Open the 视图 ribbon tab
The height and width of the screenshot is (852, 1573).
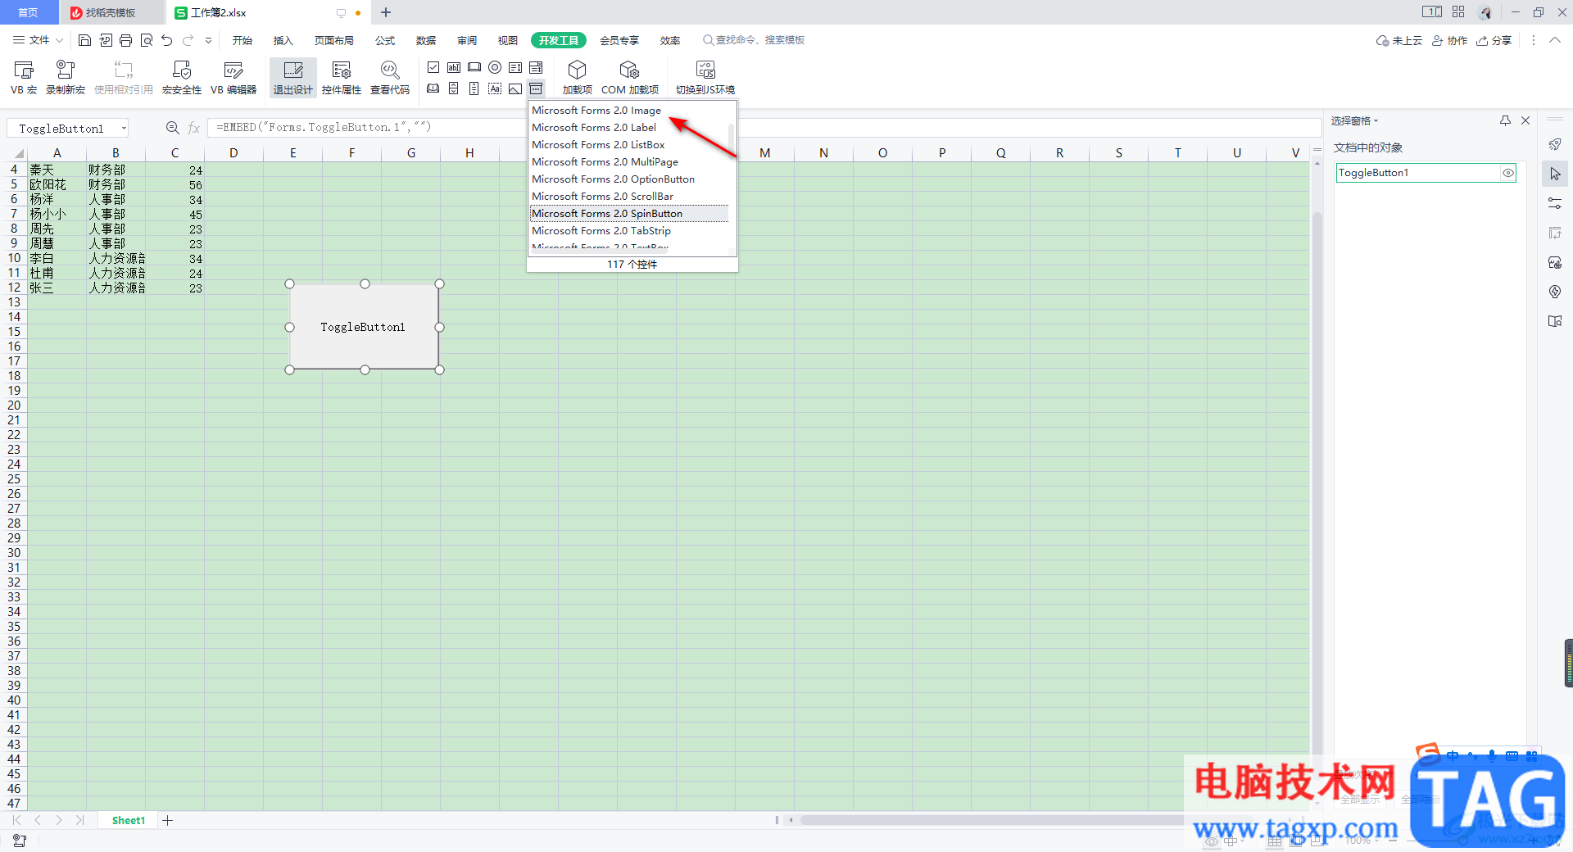tap(508, 40)
